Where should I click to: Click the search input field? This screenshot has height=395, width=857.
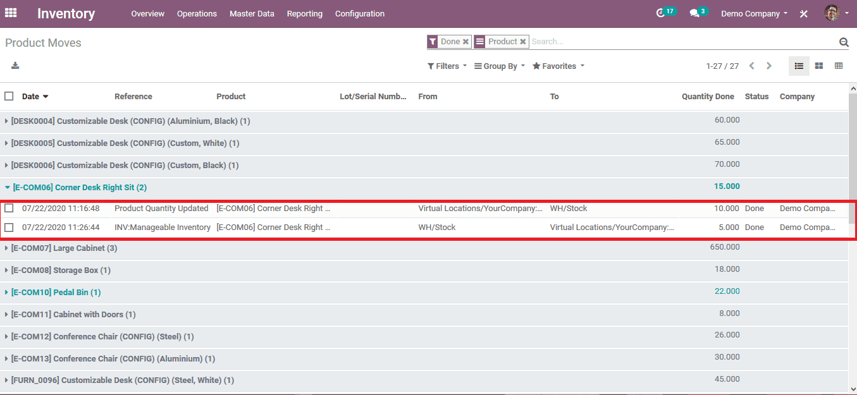683,42
